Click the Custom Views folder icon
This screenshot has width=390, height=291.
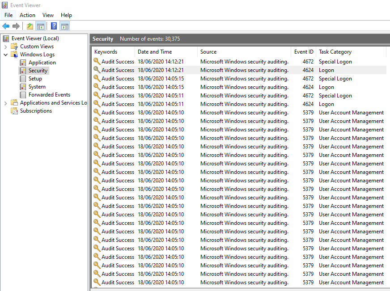(x=14, y=46)
